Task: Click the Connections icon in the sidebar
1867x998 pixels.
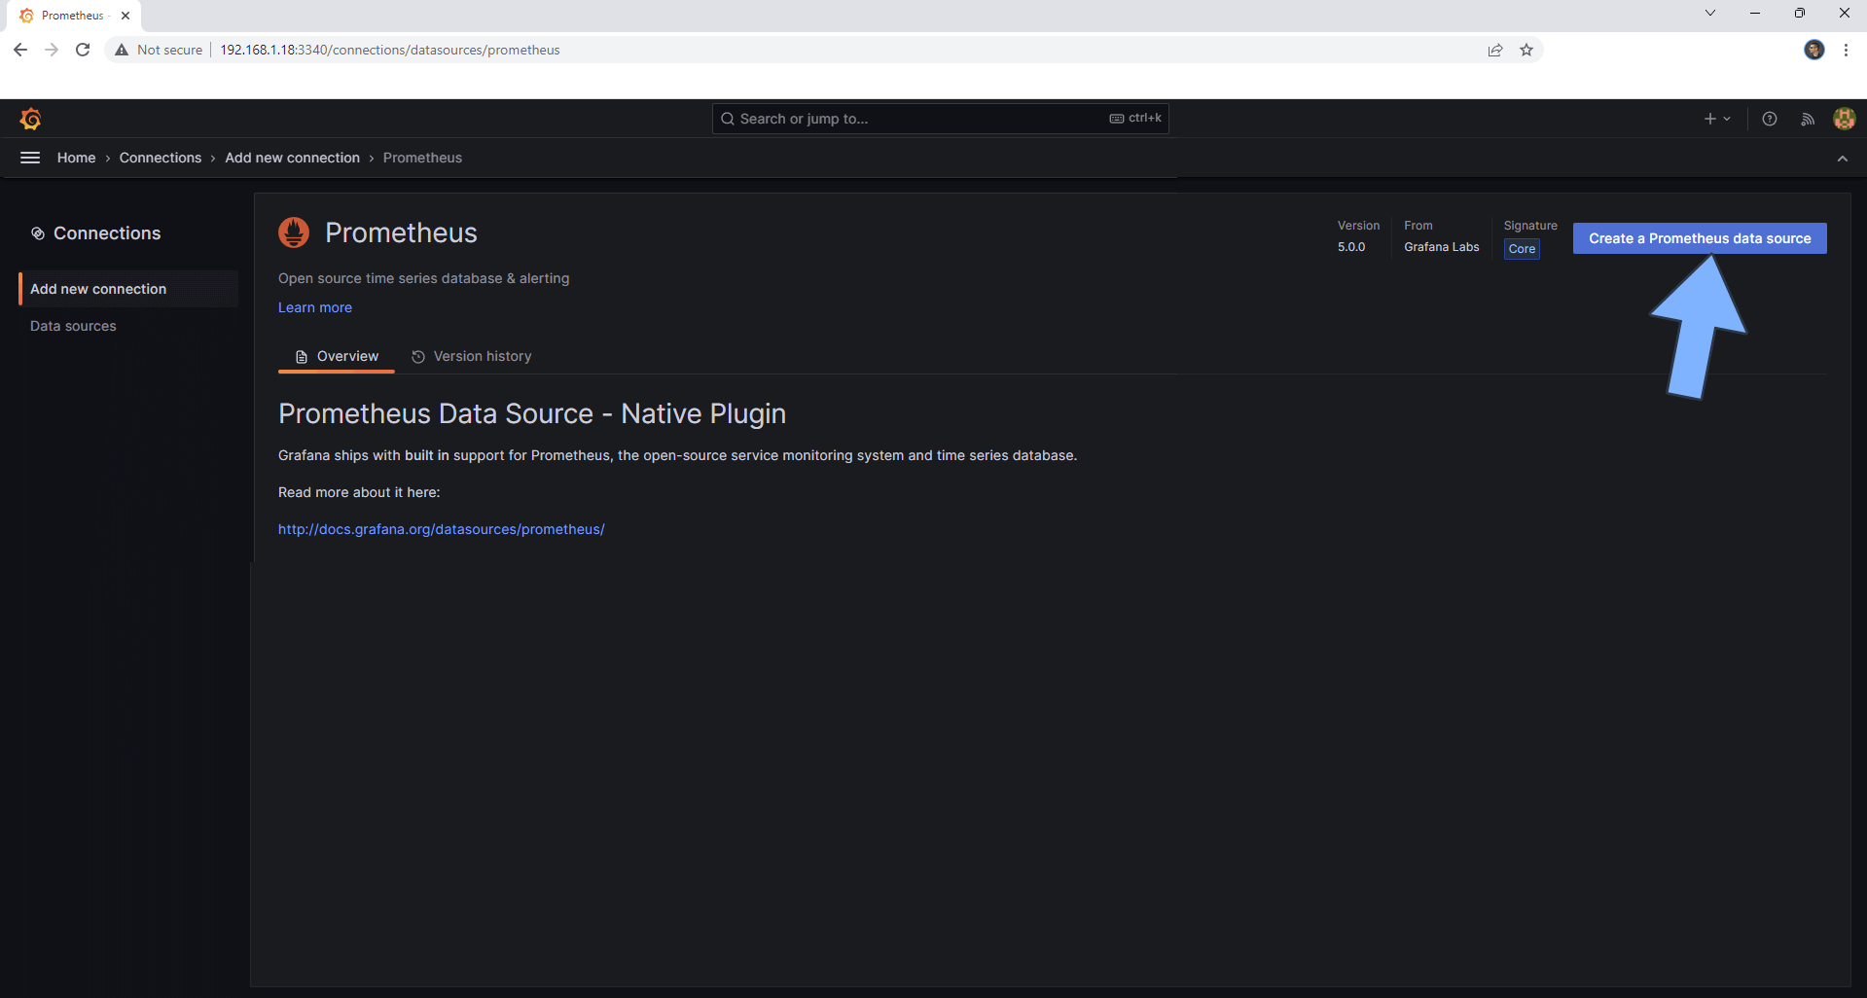Action: 37,232
